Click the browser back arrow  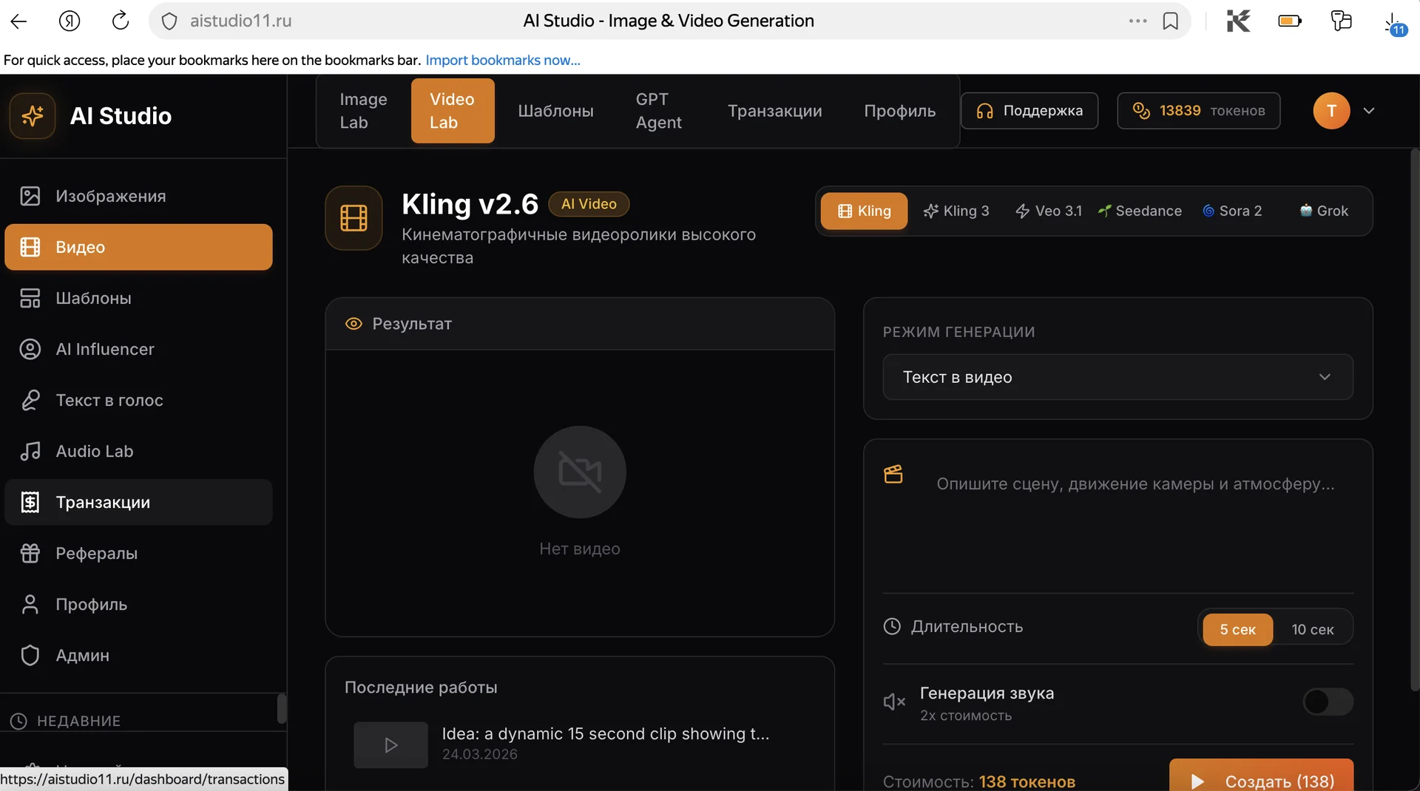[19, 21]
